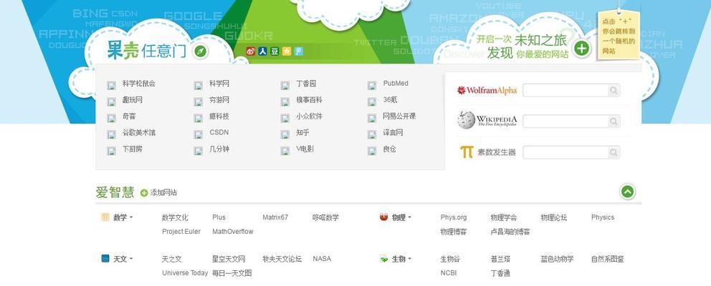Click the favicon next to 良仓
Screen dimensions: 711x286
[x=372, y=151]
